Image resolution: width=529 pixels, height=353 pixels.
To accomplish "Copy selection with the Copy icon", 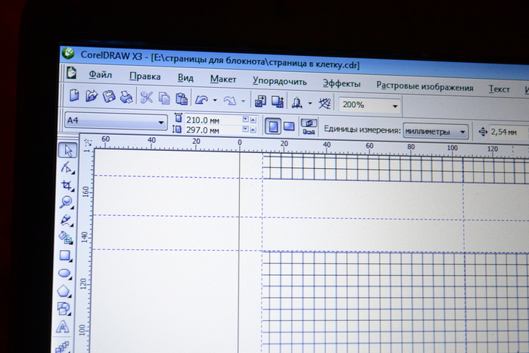I will click(x=164, y=98).
